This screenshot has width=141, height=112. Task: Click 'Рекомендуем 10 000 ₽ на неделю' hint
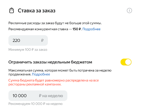click(x=36, y=104)
